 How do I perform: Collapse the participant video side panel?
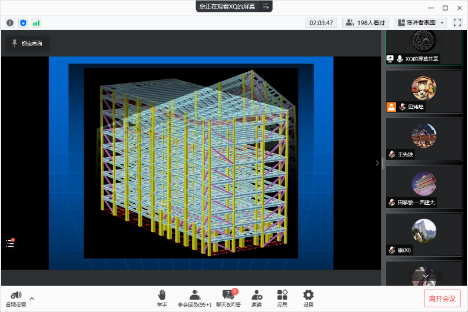click(x=377, y=163)
